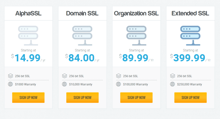This screenshot has width=220, height=119.
Task: Sign up now for AlphaSSL plan
Action: 28,97
